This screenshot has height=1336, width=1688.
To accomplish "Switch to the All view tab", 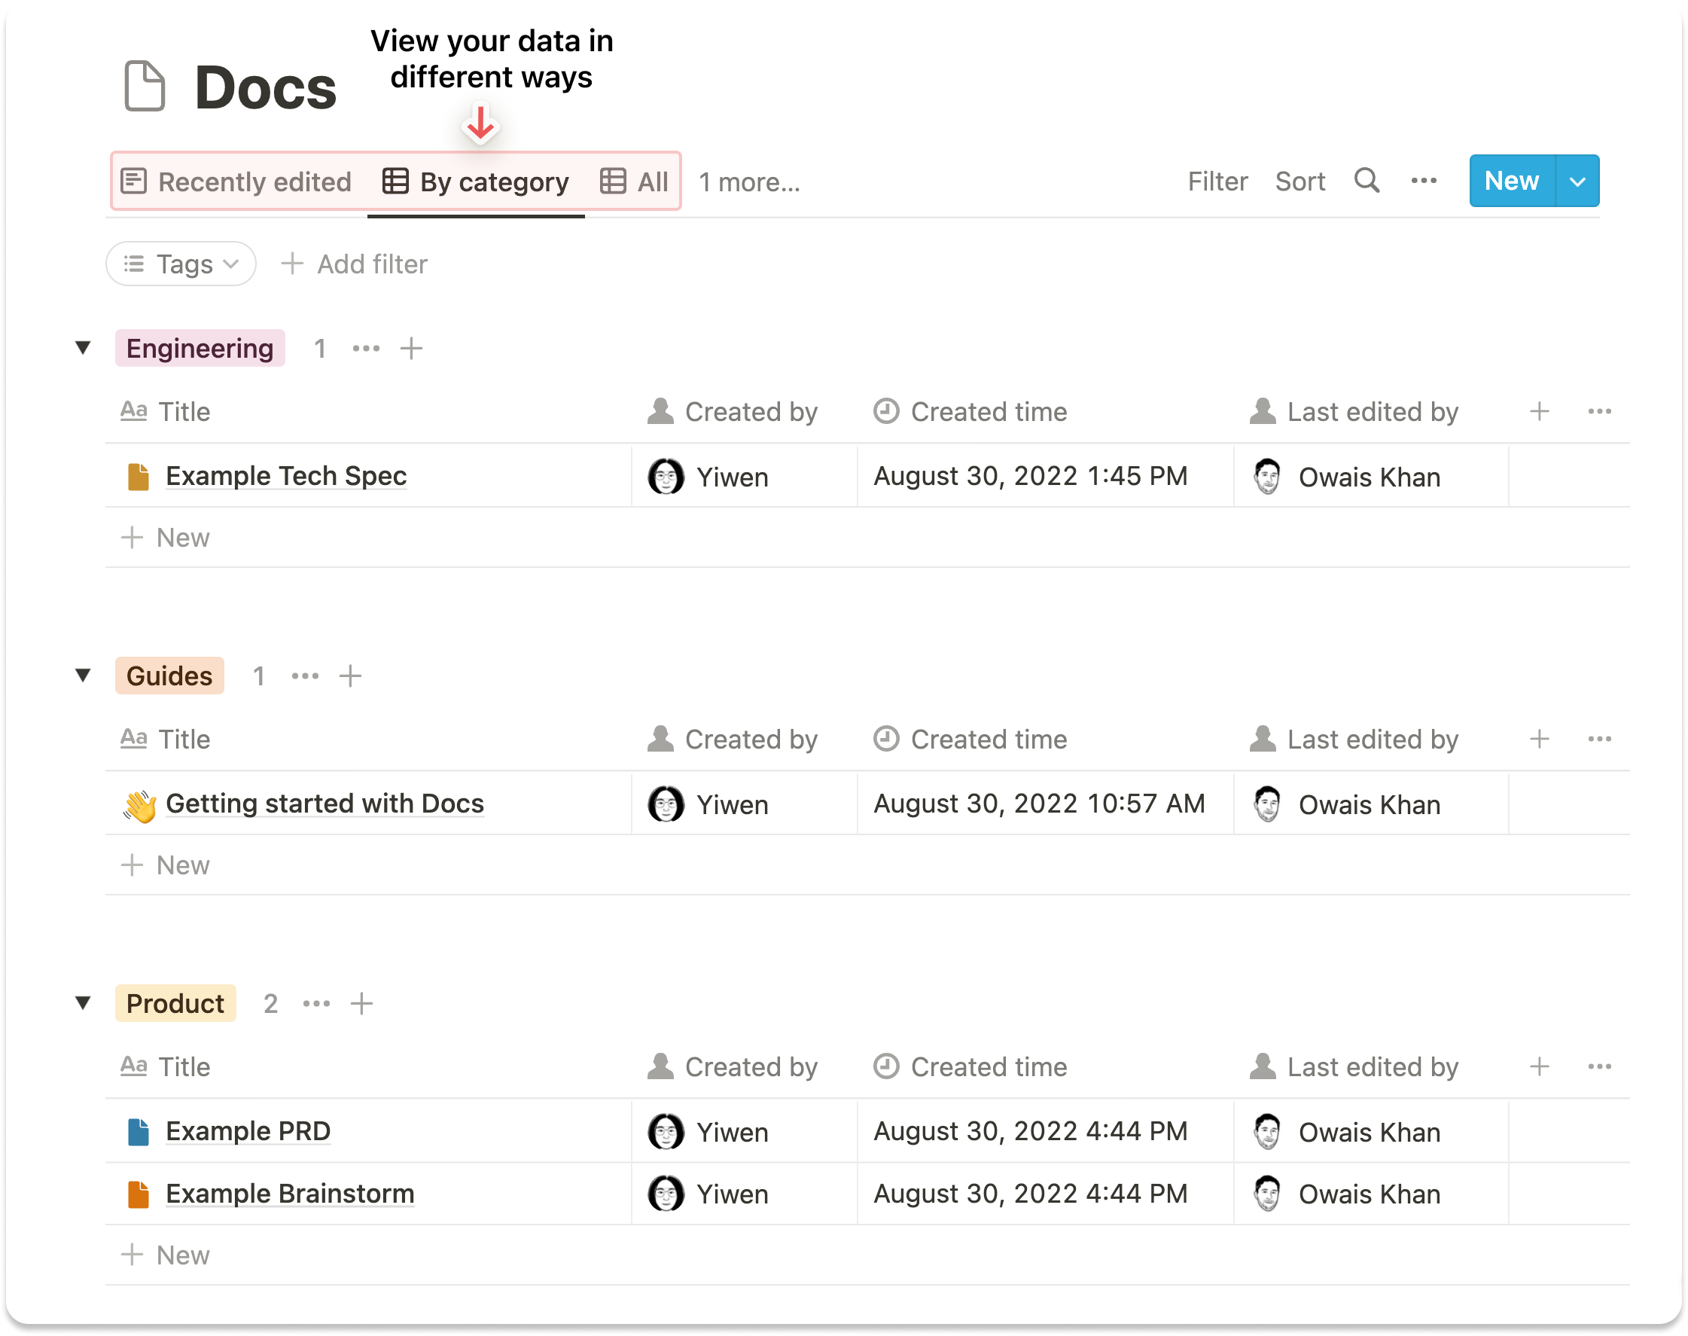I will coord(635,182).
